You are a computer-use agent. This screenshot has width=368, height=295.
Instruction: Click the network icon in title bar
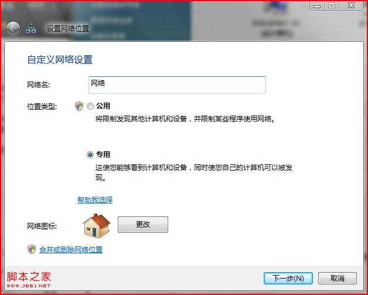(x=31, y=28)
